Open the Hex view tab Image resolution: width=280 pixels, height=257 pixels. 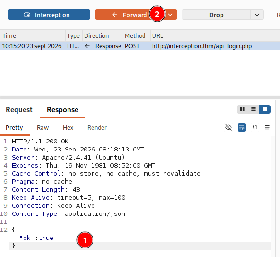[68, 128]
